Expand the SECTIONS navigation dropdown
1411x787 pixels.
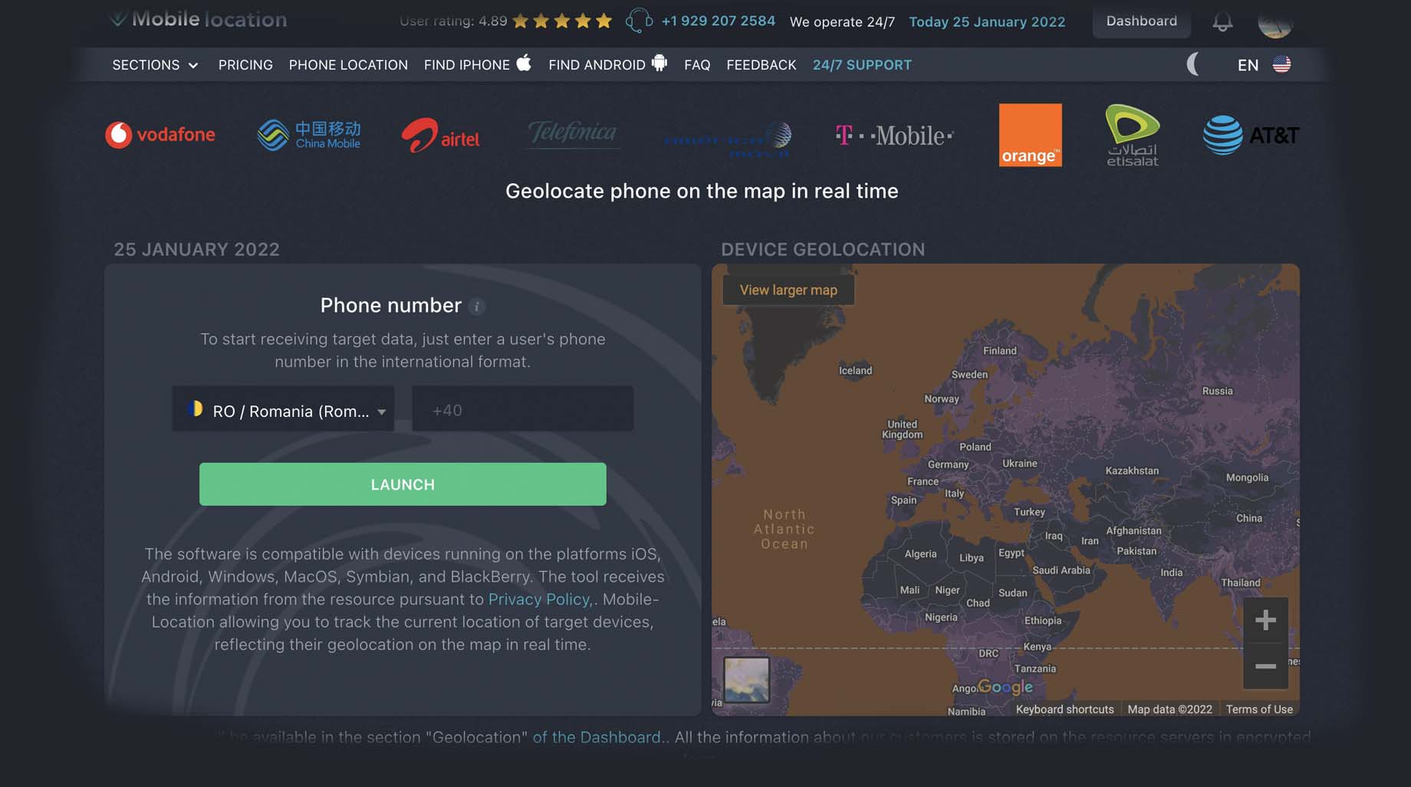[153, 64]
